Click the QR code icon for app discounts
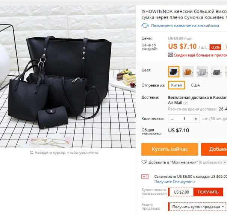 pos(170,55)
